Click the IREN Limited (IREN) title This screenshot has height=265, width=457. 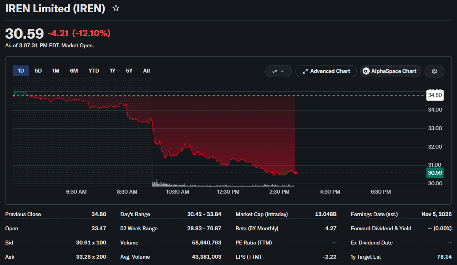point(55,8)
